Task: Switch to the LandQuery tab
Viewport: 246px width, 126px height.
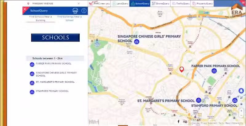Action: pyautogui.click(x=120, y=3)
